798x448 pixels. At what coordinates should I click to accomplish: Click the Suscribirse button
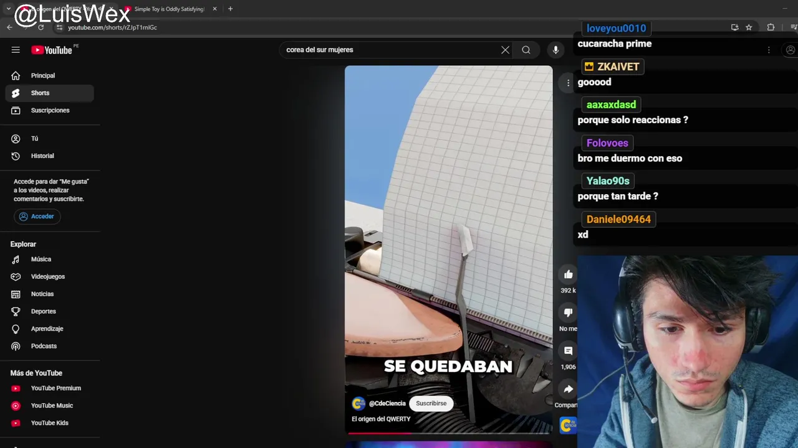(431, 403)
